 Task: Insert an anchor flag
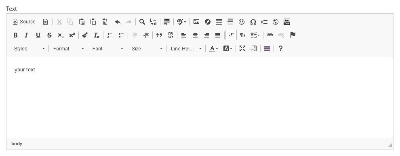tap(293, 35)
